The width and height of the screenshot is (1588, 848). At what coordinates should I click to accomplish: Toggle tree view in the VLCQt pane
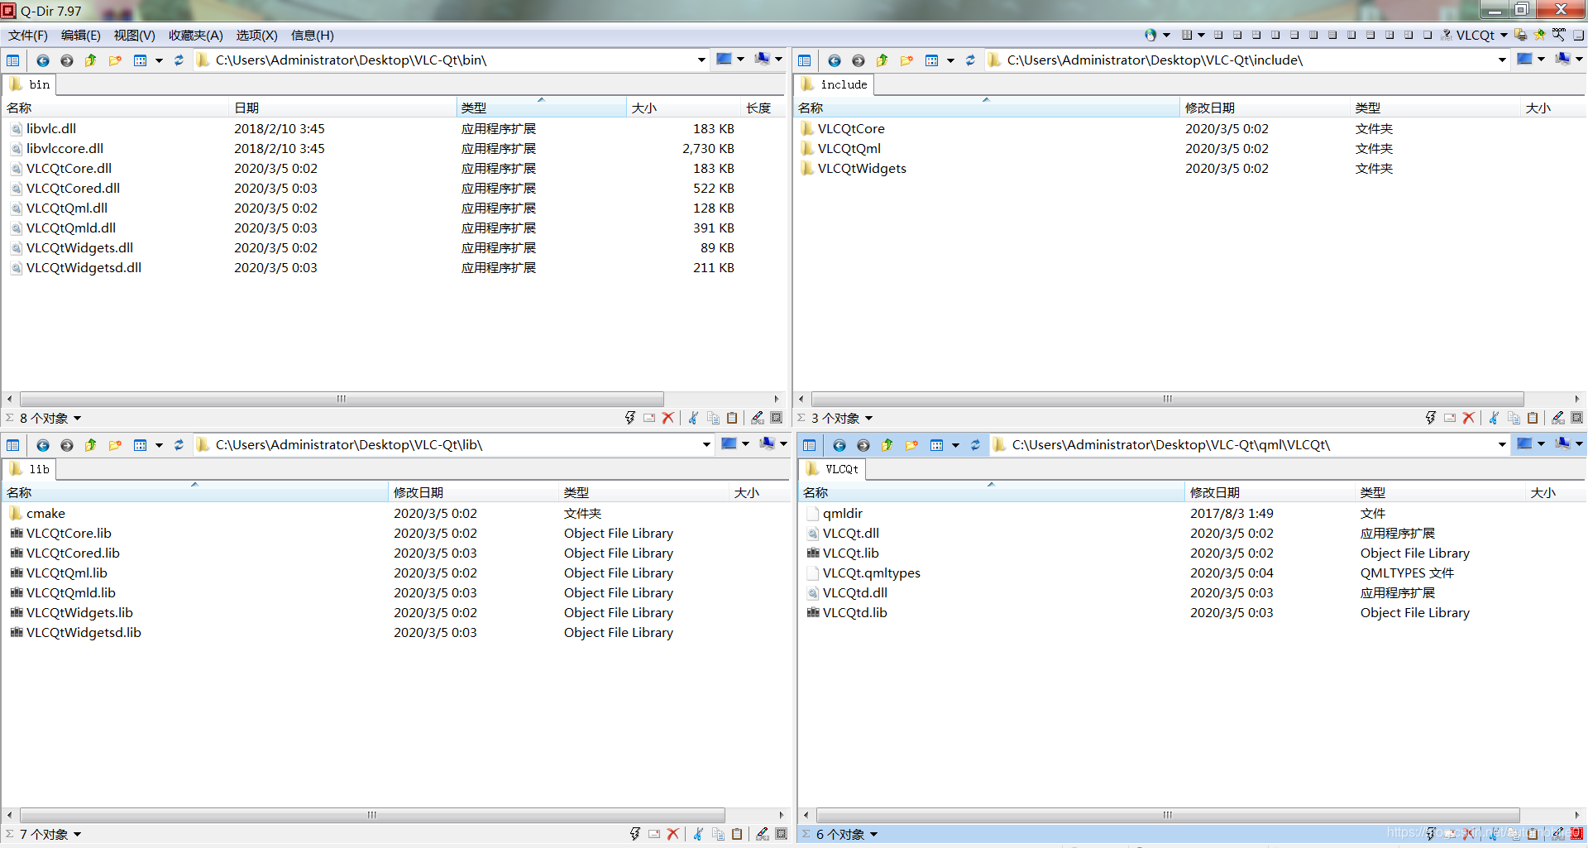click(809, 445)
